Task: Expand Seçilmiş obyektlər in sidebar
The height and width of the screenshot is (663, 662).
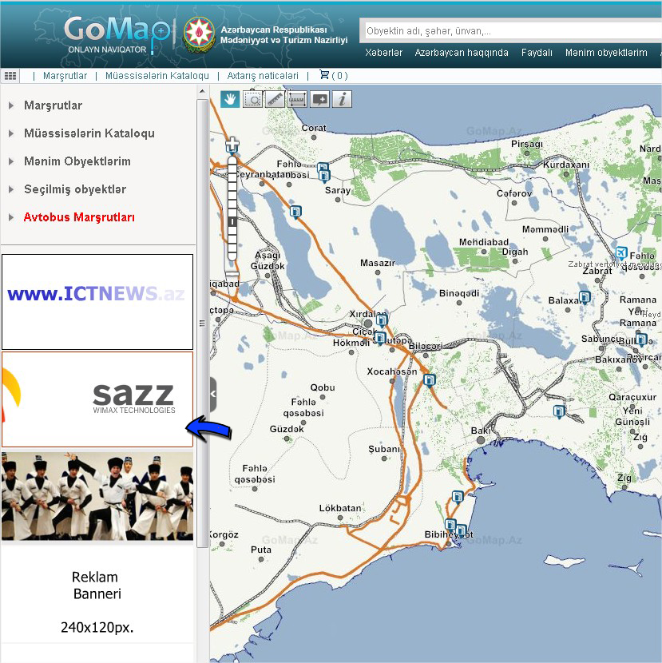Action: coord(74,189)
